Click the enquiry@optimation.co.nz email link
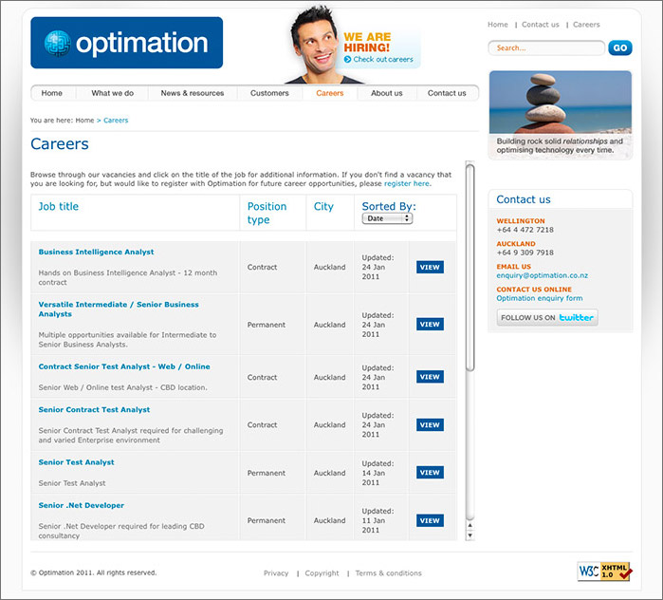Image resolution: width=663 pixels, height=600 pixels. point(543,275)
